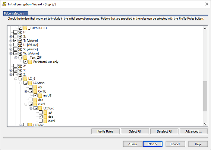Viewport: 211px width, 150px height.
Task: Uncheck the _TOPSECRET folder checkbox
Action: (21, 28)
